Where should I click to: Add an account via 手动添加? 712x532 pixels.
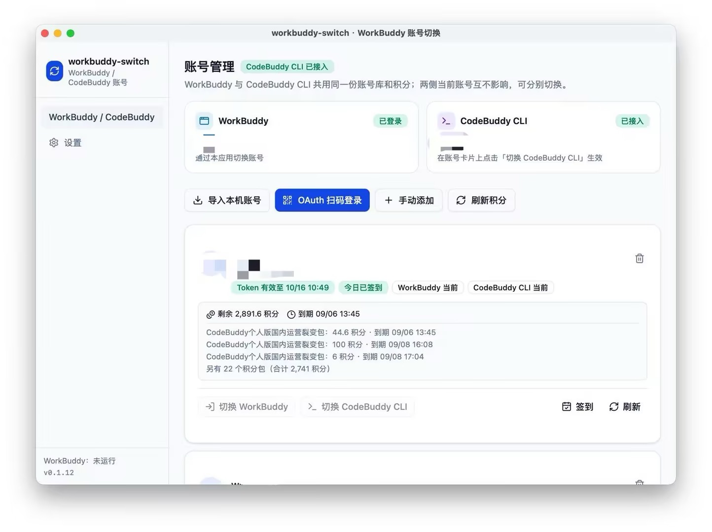coord(409,200)
